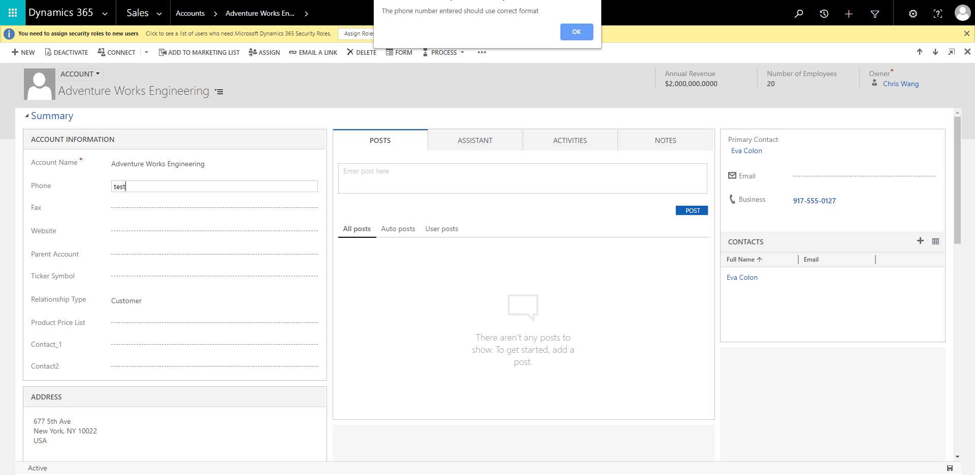Click the quick create plus icon

[849, 14]
